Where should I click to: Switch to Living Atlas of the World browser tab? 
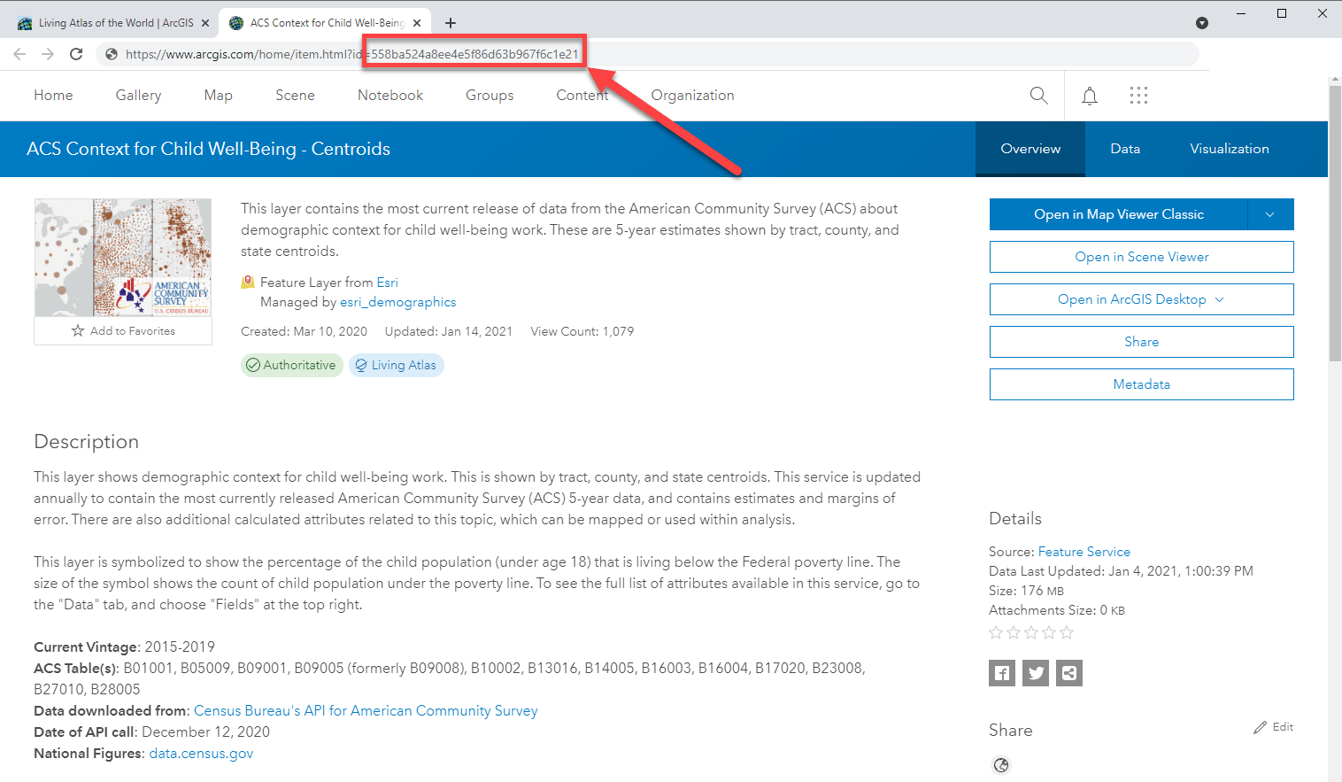(115, 23)
